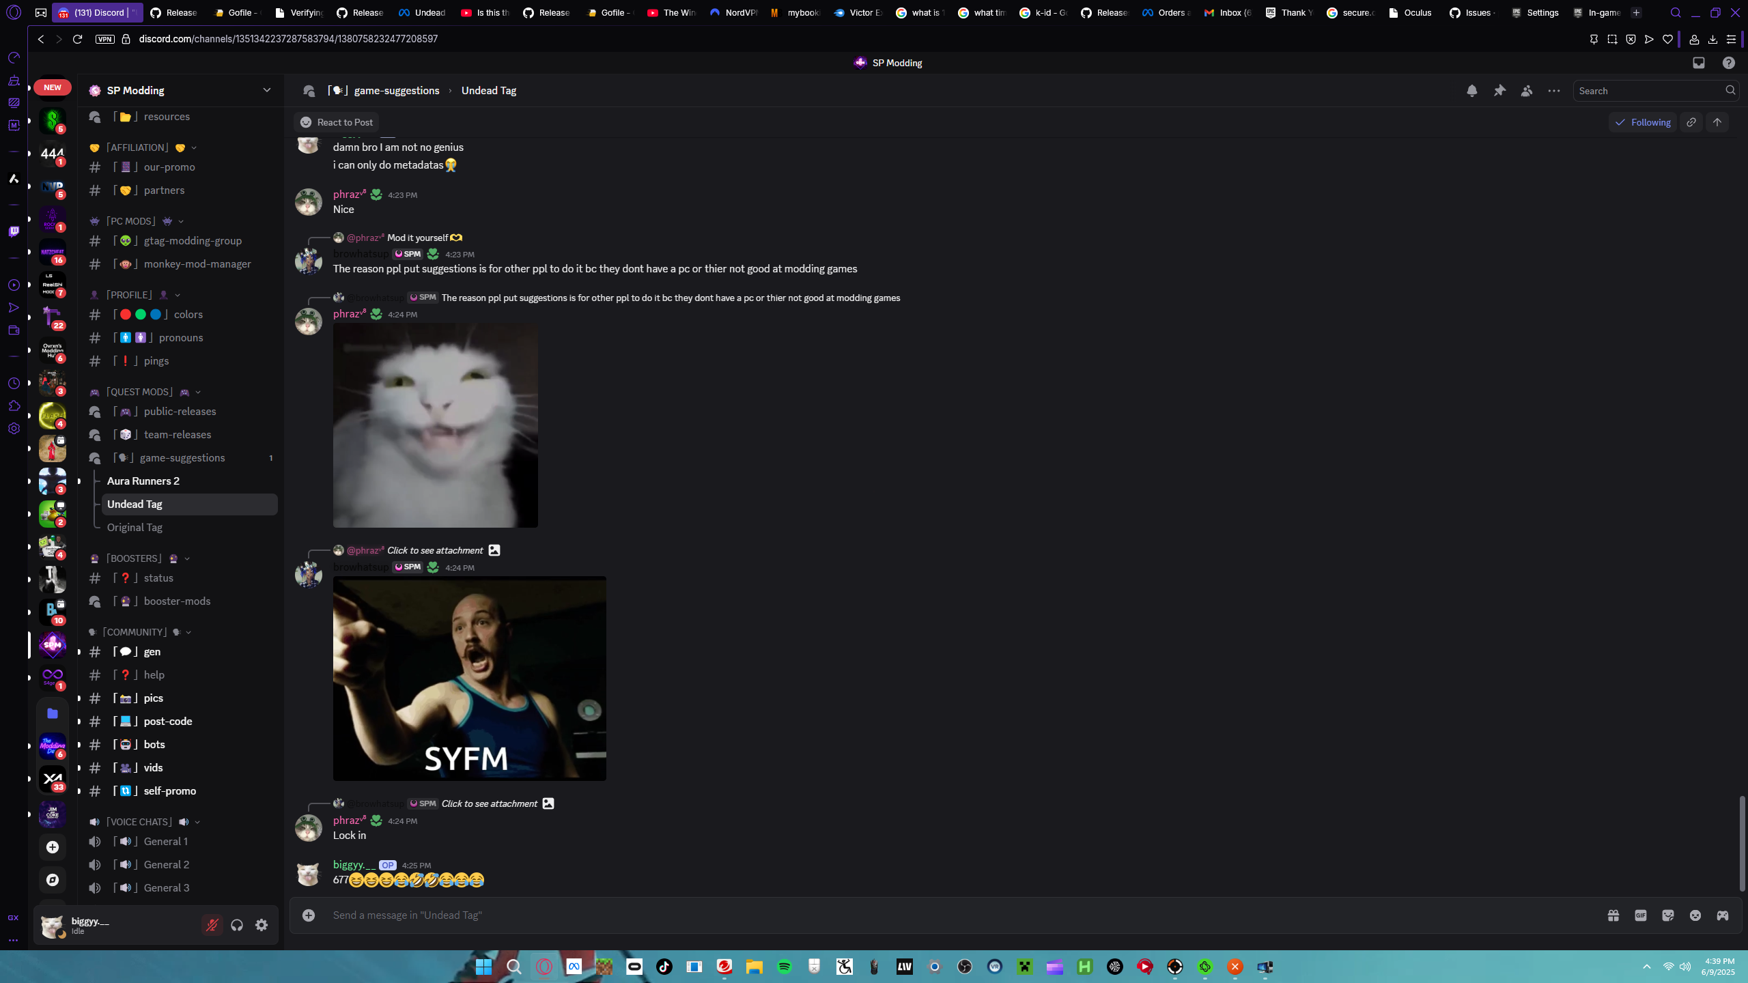Open the sticker picker
The width and height of the screenshot is (1748, 983).
point(1667,915)
